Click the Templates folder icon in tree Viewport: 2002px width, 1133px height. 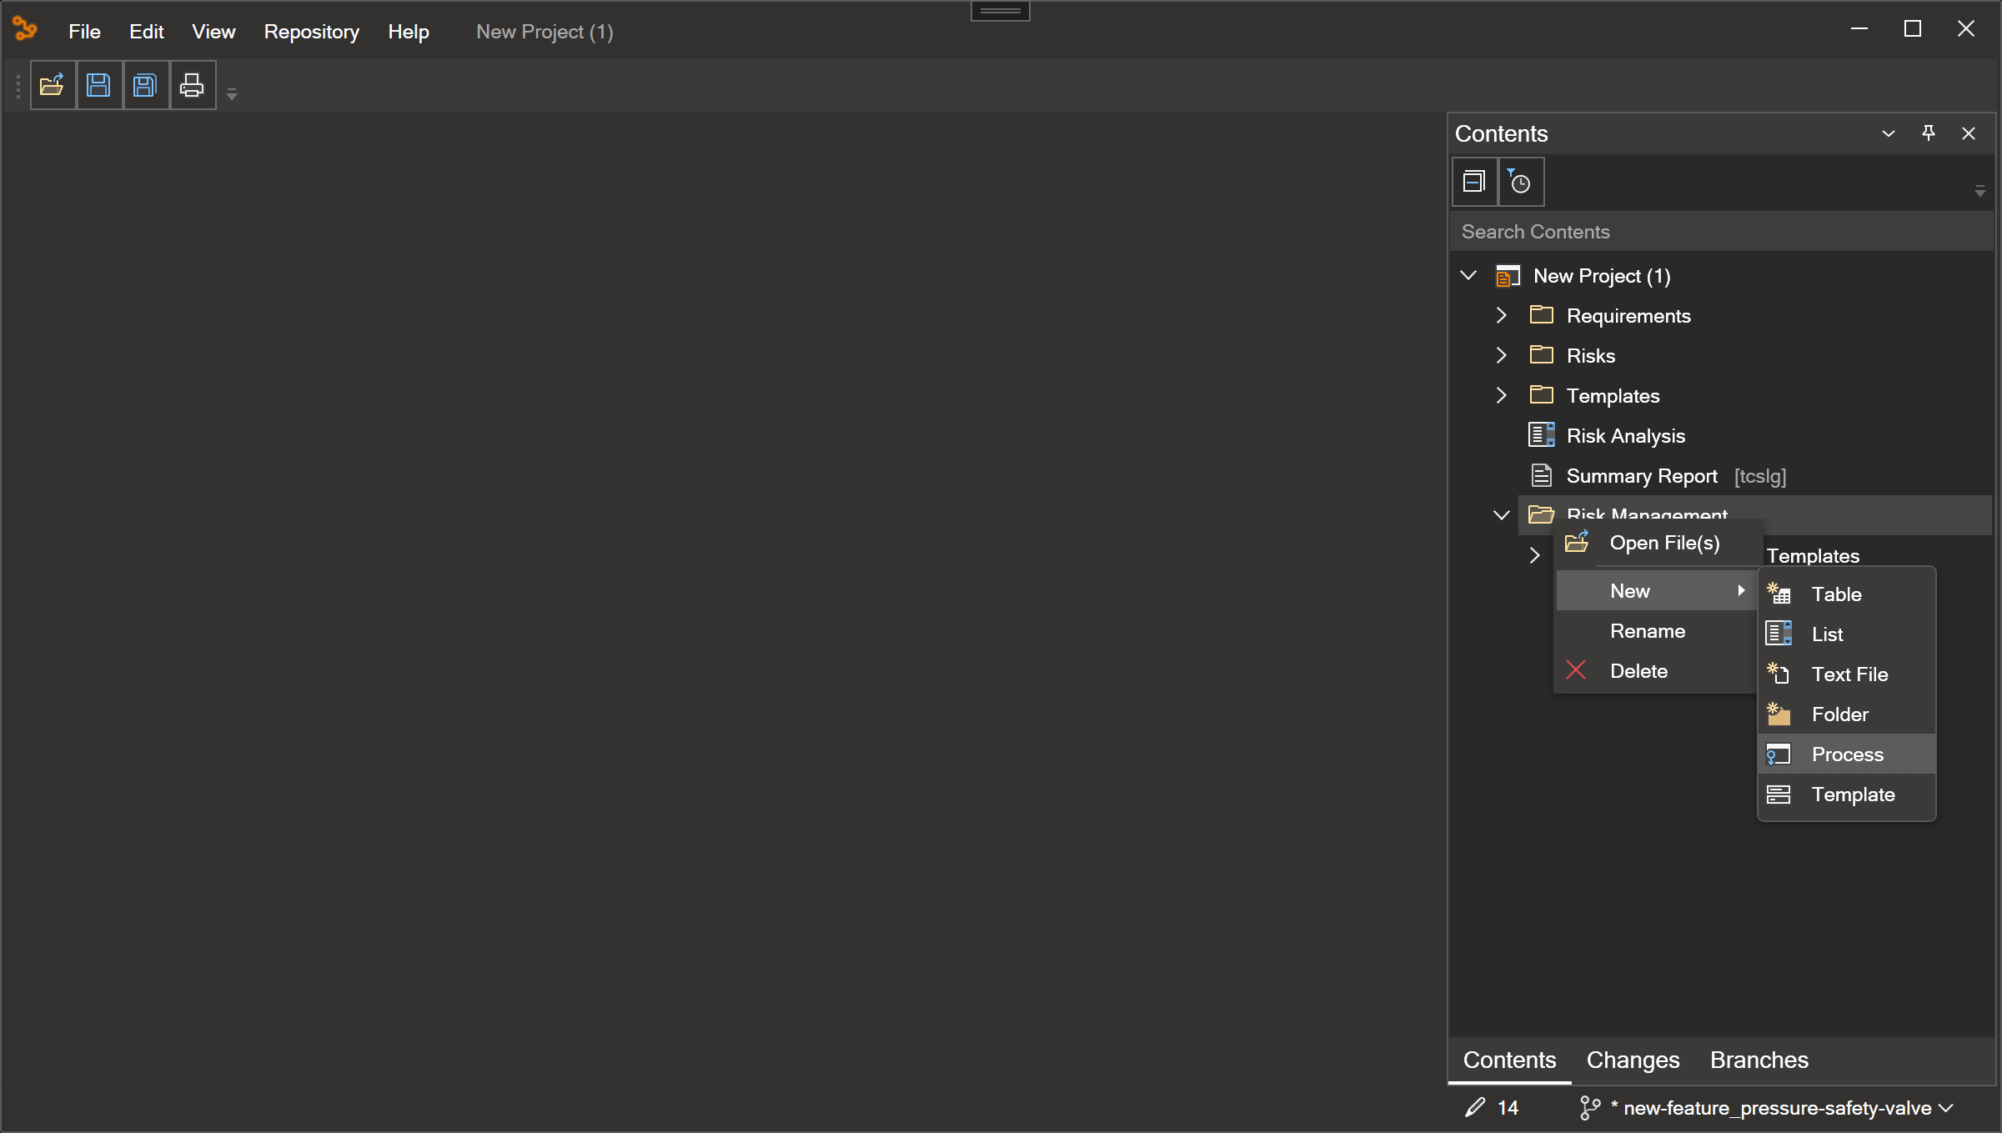[1541, 394]
